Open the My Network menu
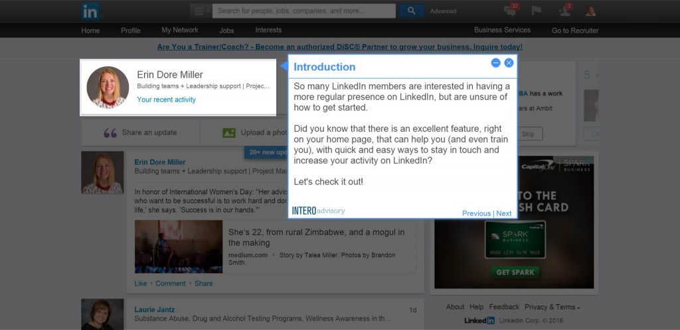This screenshot has width=680, height=330. coord(180,30)
